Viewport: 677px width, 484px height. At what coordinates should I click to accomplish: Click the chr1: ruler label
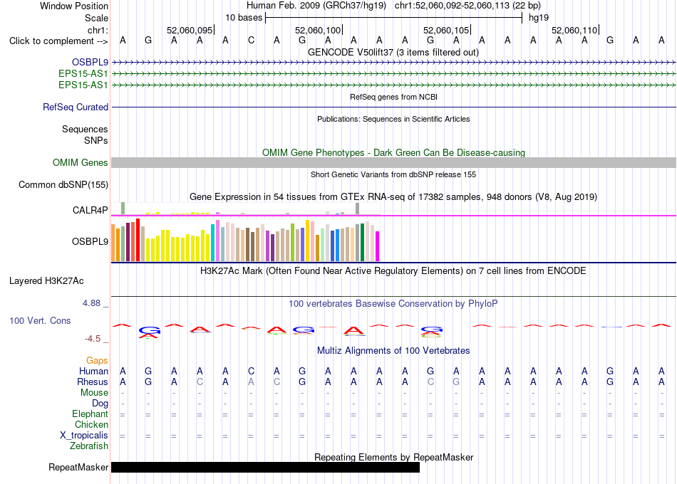[x=98, y=30]
